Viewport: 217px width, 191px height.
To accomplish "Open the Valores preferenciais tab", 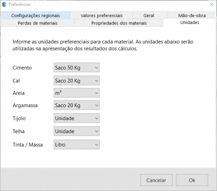I will coord(101,16).
